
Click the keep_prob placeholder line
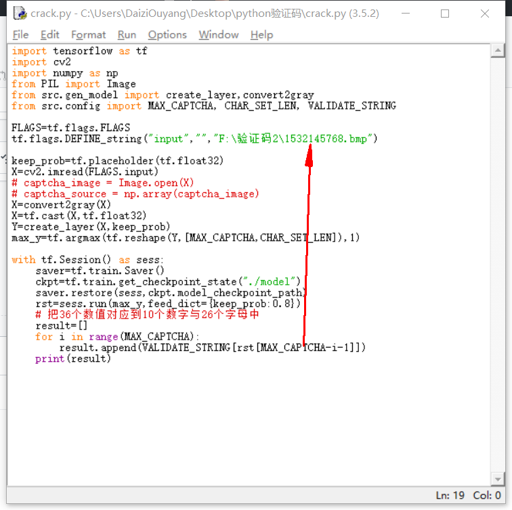coord(118,161)
